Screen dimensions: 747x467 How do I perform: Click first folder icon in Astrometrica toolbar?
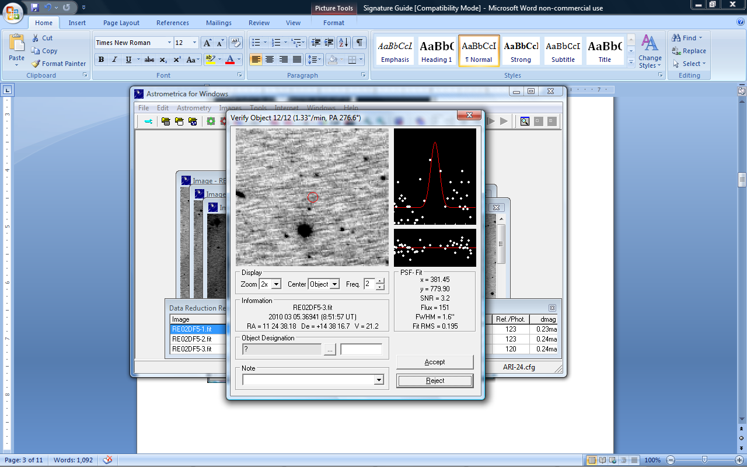pyautogui.click(x=166, y=121)
